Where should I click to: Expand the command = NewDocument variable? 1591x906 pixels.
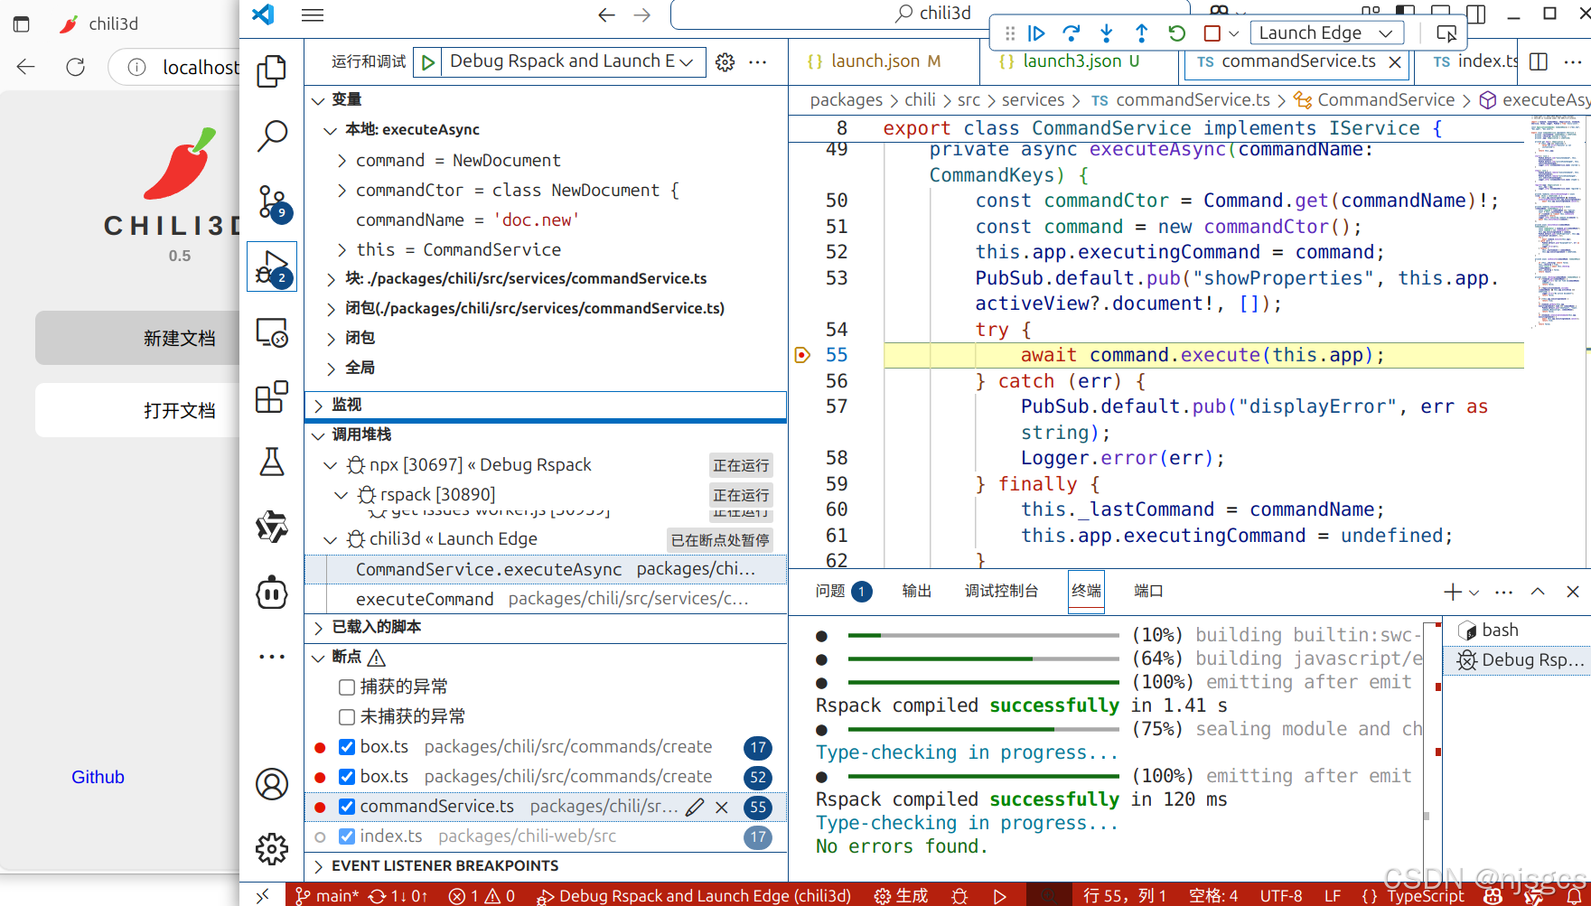click(x=341, y=160)
